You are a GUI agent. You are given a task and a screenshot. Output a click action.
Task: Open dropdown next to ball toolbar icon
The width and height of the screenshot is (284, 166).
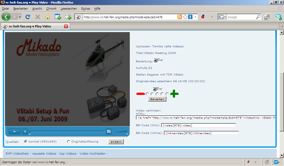[x=212, y=17]
